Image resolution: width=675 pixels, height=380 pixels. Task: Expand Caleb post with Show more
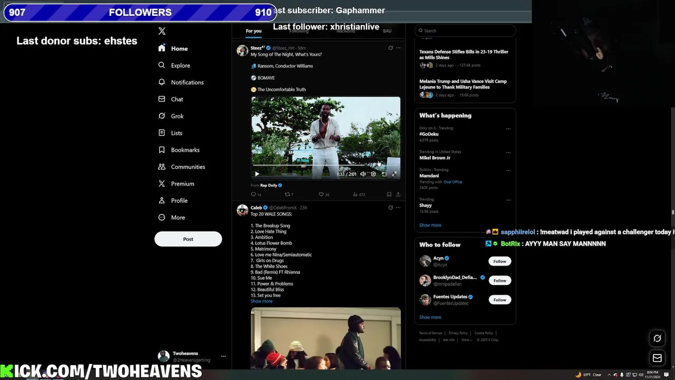(x=262, y=301)
